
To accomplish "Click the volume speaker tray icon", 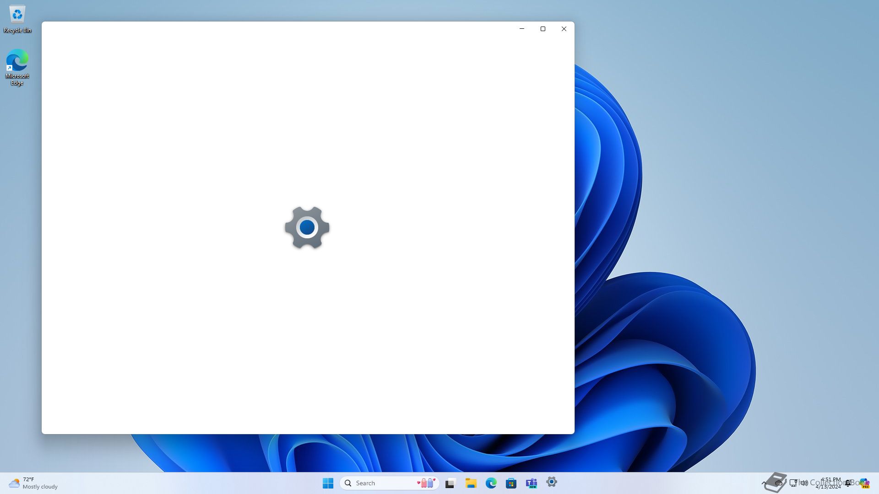I will pos(804,483).
